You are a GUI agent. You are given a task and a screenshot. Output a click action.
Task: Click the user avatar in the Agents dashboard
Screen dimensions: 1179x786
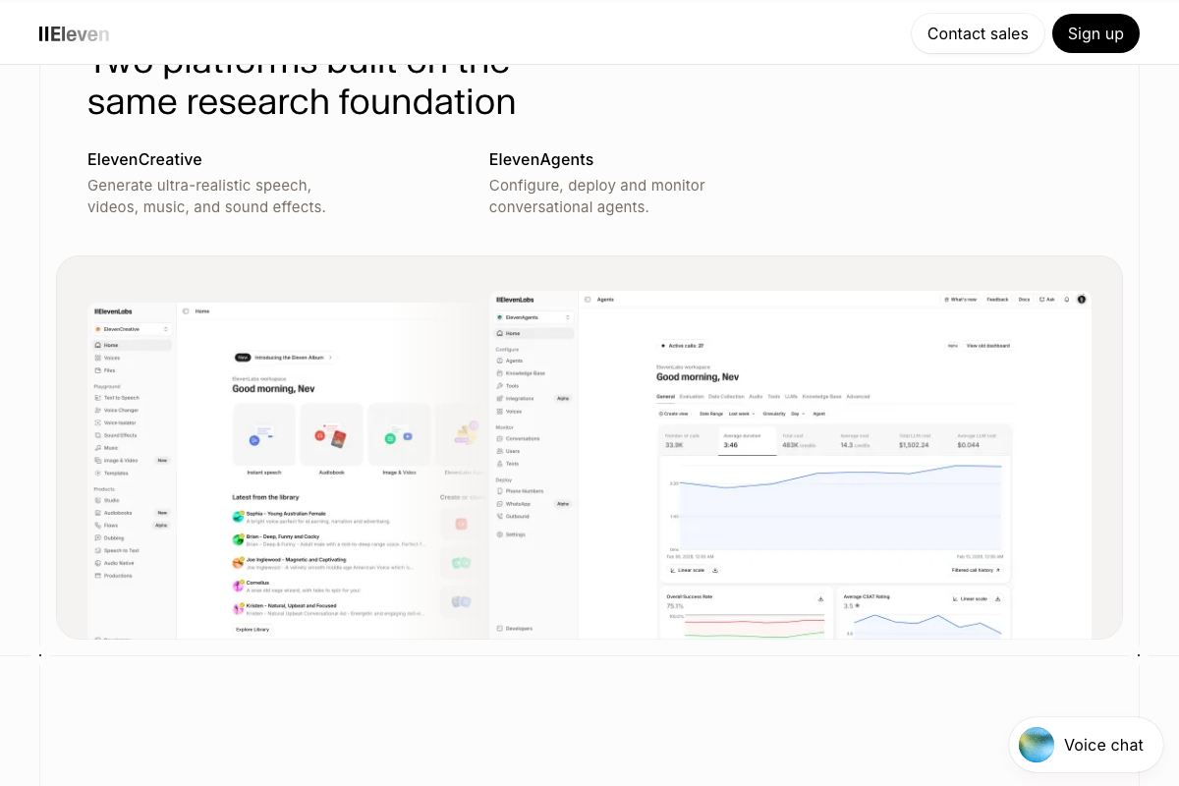tap(1082, 299)
